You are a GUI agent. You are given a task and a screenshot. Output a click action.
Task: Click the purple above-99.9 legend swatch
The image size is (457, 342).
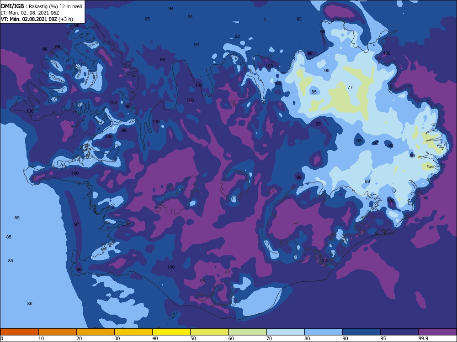tap(438, 332)
